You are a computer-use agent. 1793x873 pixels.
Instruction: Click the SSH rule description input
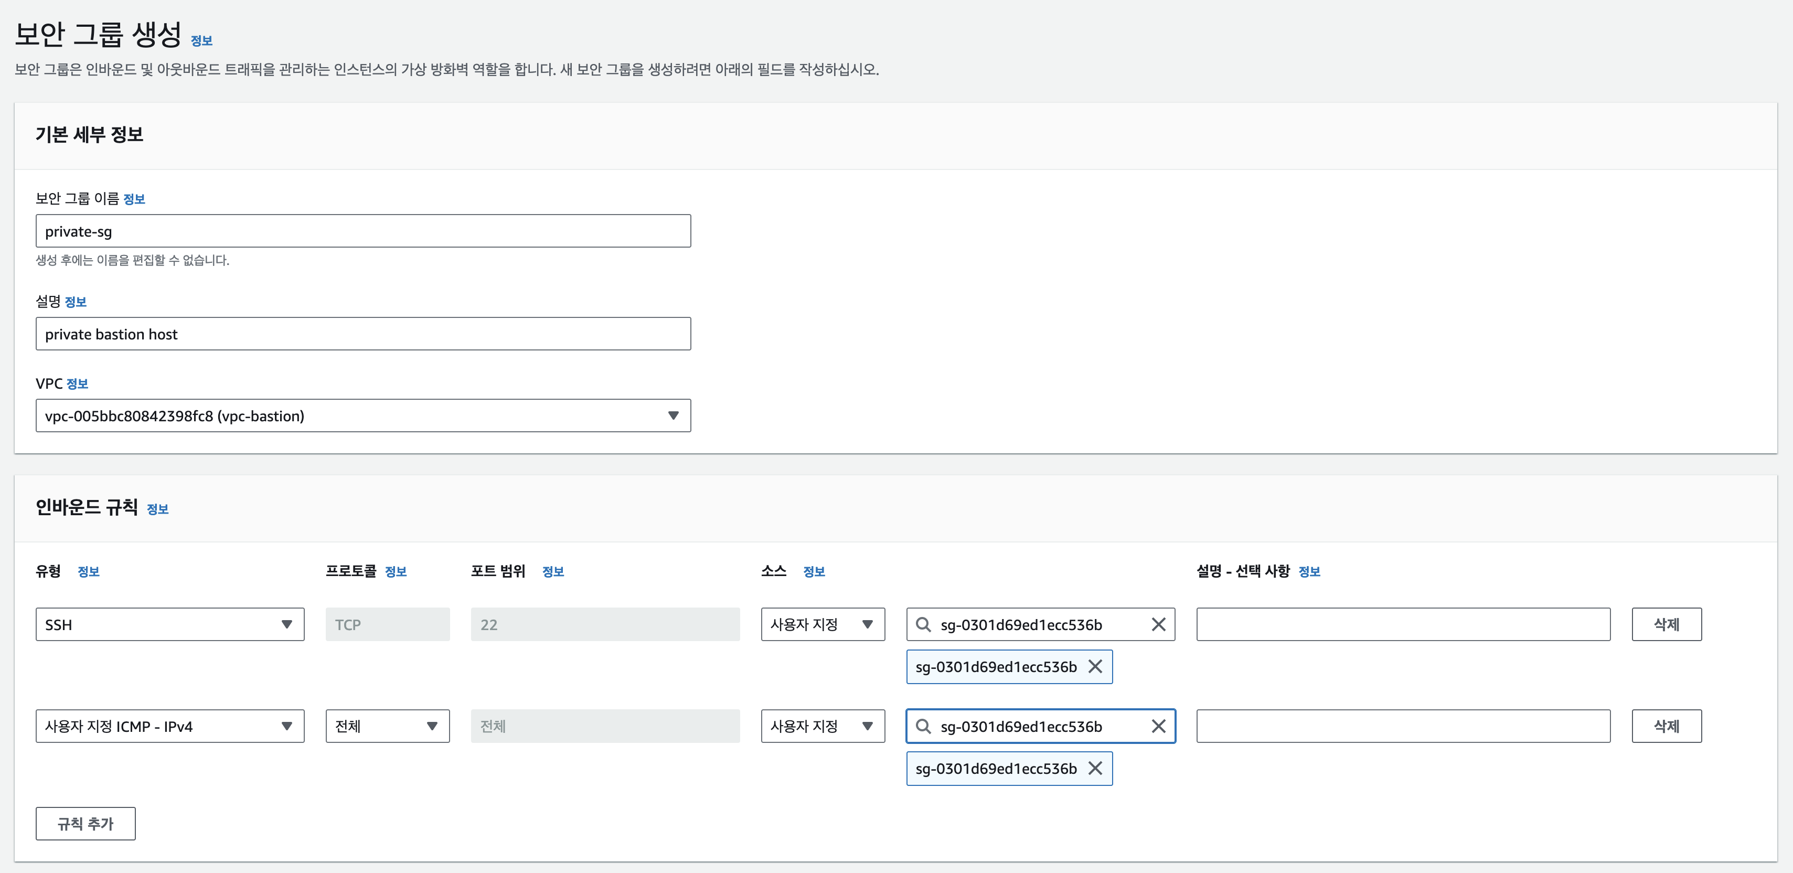click(1403, 624)
